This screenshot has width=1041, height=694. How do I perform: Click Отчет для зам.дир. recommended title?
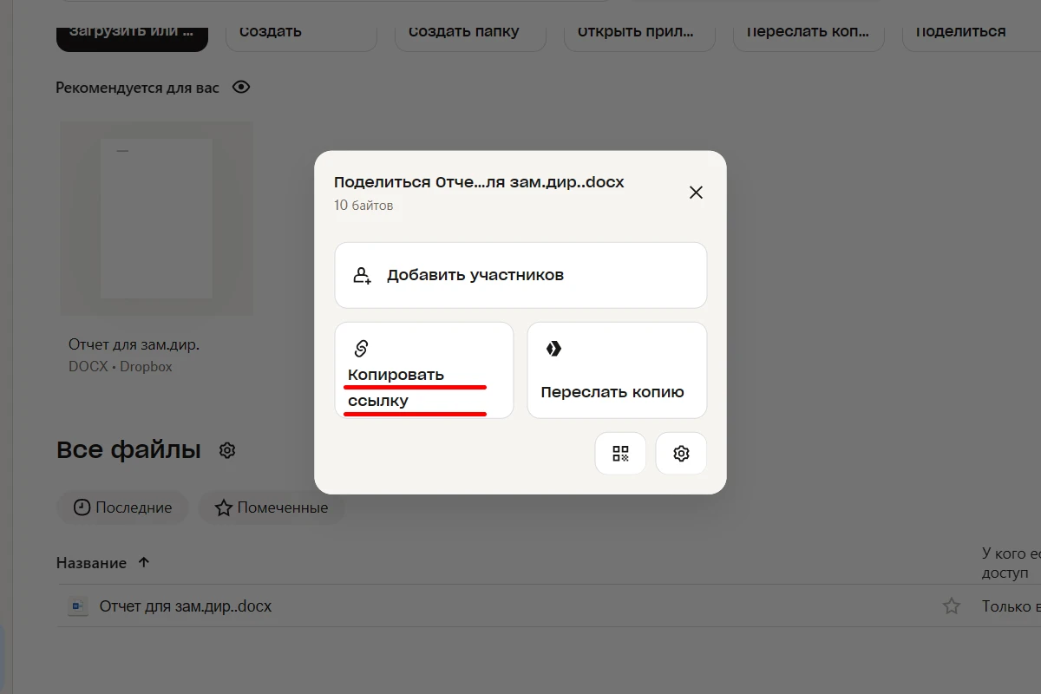(134, 344)
